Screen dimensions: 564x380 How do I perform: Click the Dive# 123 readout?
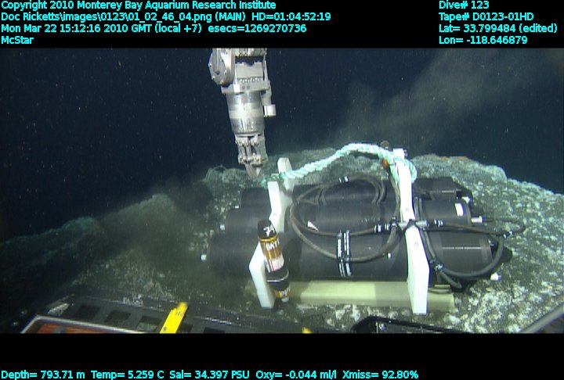(x=464, y=5)
